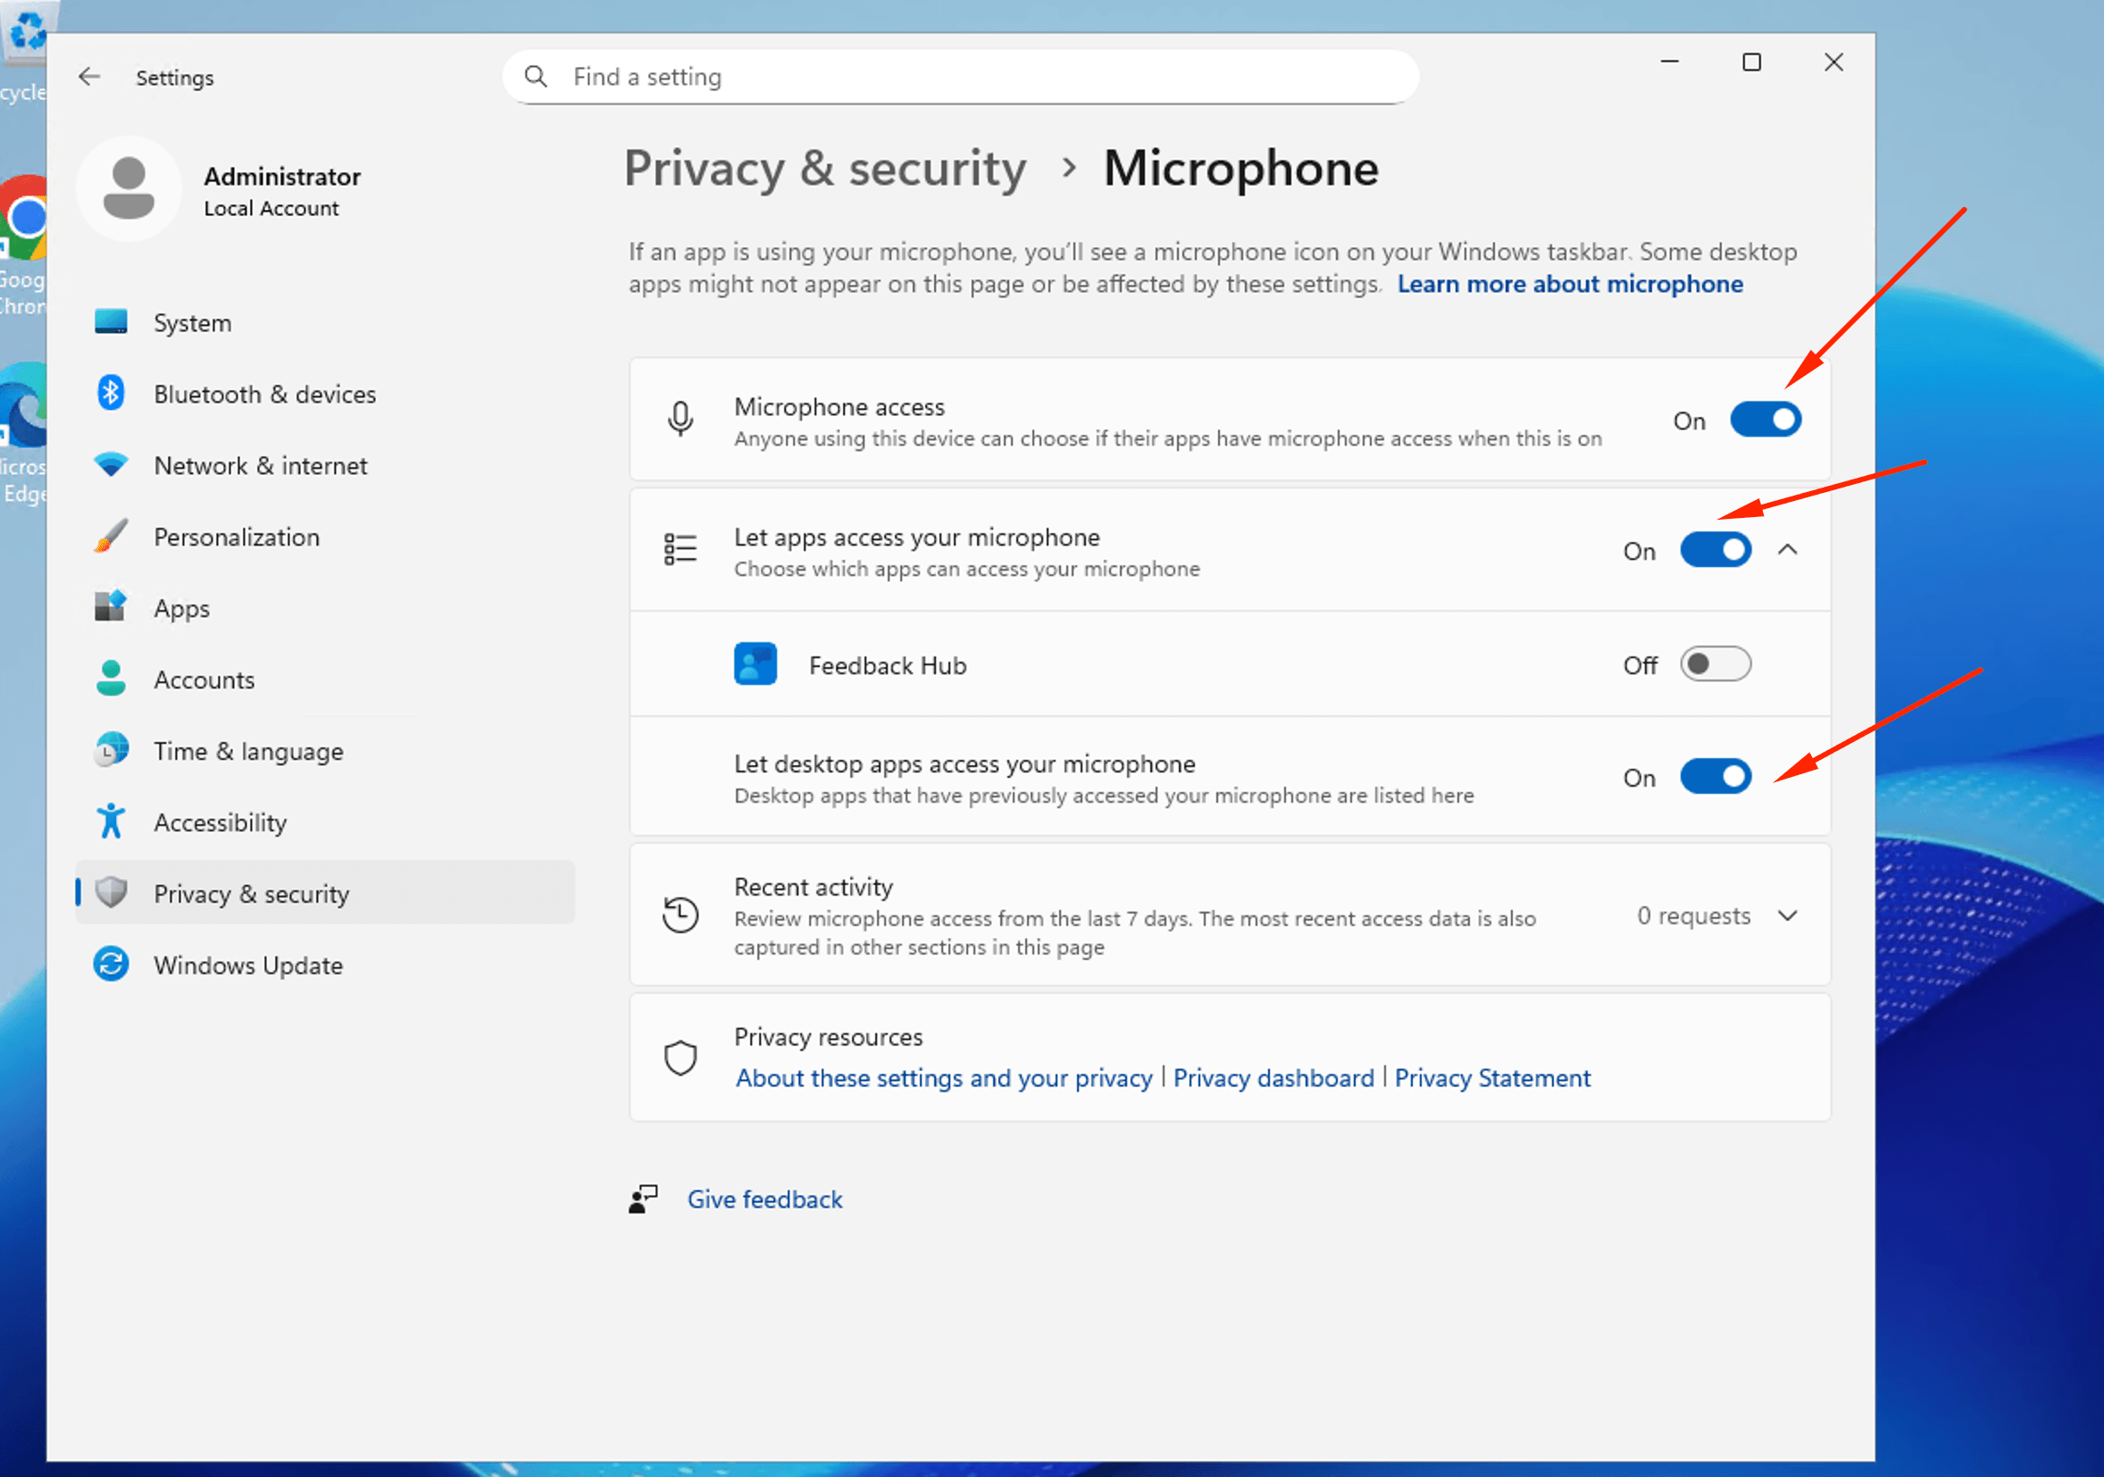Click the Personalization paintbrush icon
The width and height of the screenshot is (2104, 1477).
[111, 537]
